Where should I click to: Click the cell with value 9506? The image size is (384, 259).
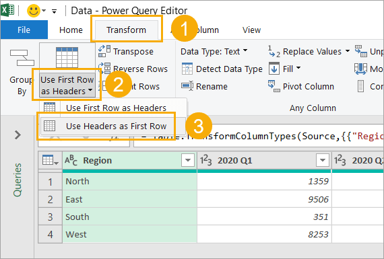click(264, 199)
